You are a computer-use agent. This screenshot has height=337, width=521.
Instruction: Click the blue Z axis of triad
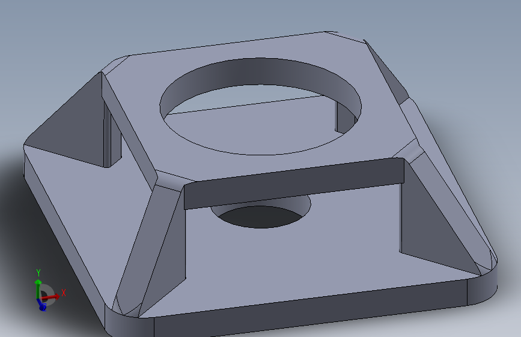click(x=41, y=305)
